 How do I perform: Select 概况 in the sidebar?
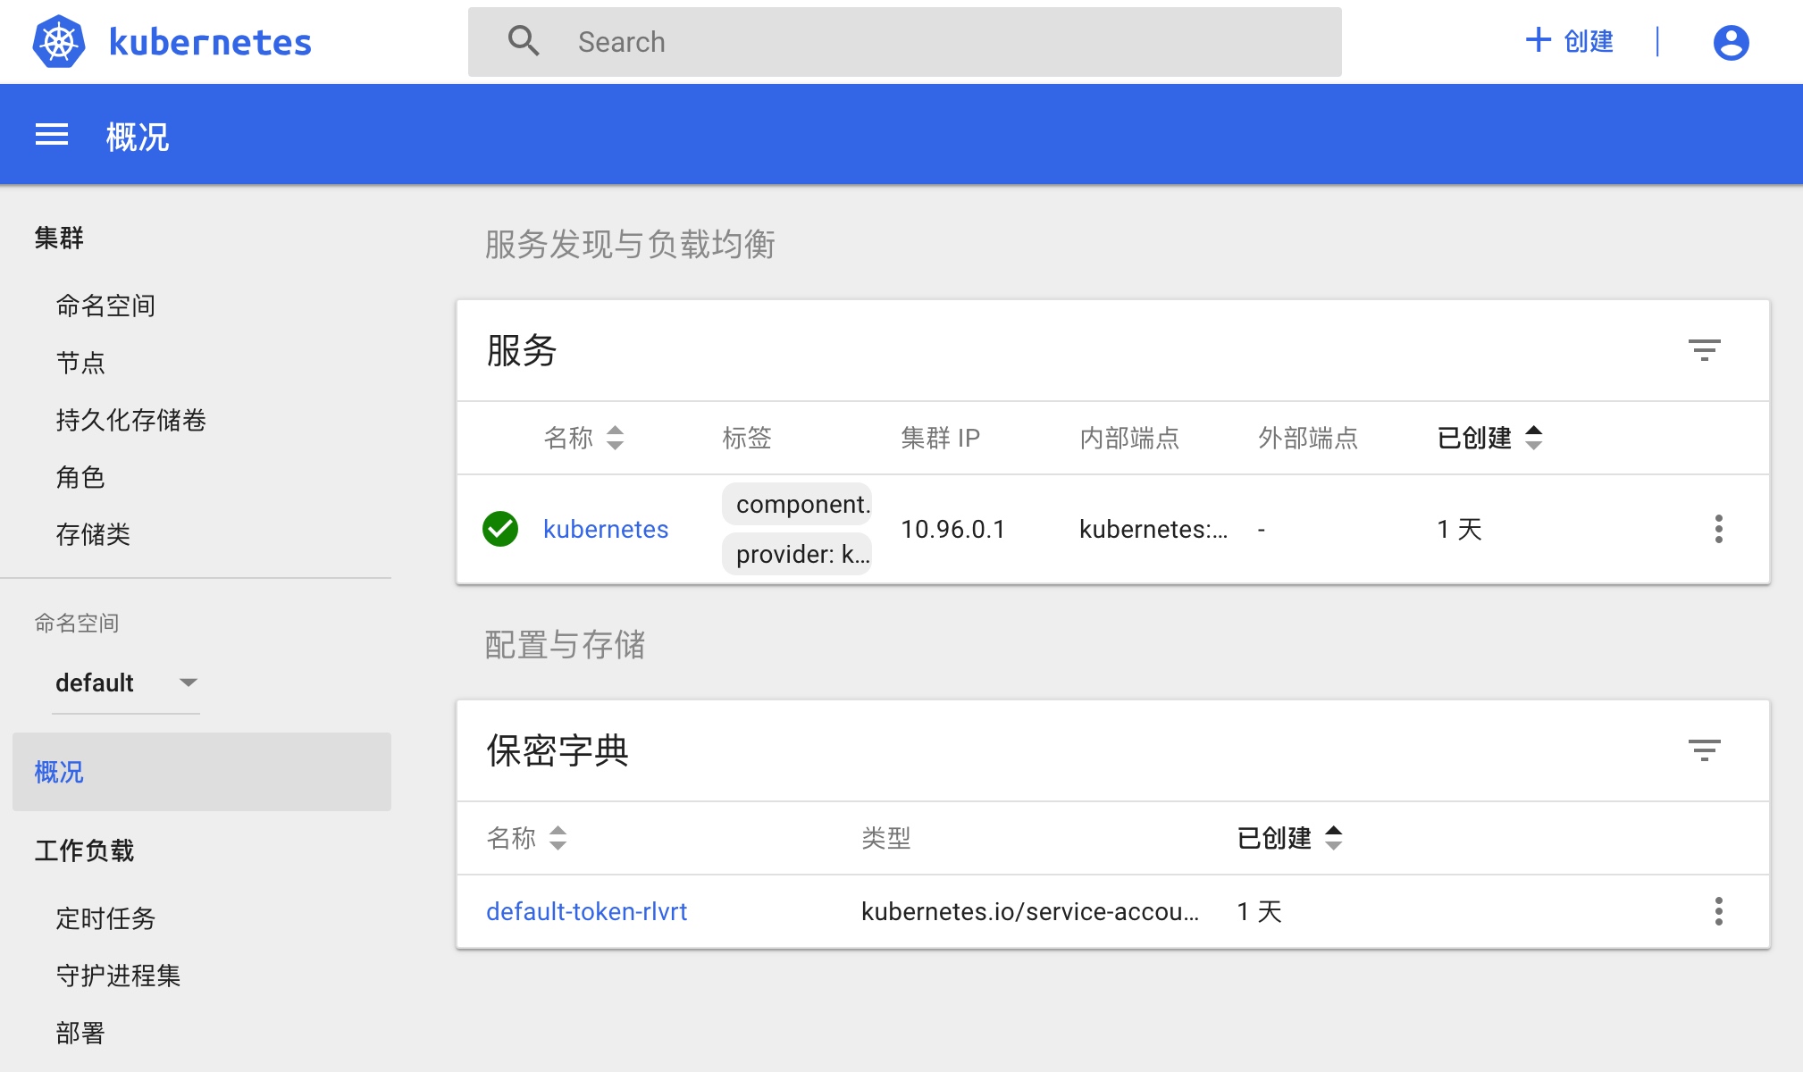coord(59,772)
